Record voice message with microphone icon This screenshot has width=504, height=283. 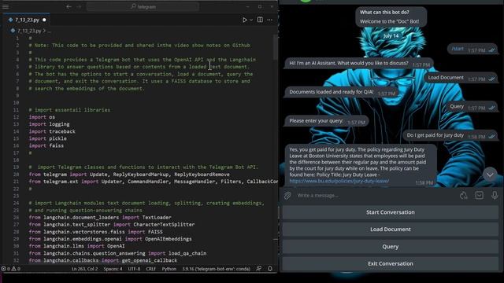[x=495, y=196]
